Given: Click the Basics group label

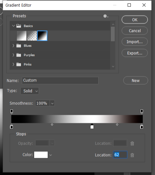Looking at the screenshot, I should click(28, 26).
